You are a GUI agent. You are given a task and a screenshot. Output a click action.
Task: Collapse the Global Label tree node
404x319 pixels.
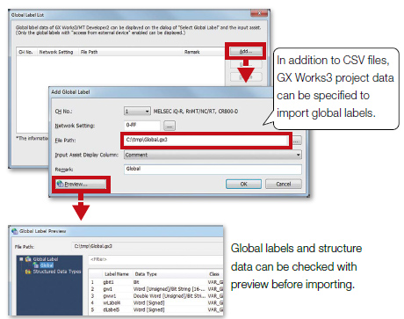(21, 259)
